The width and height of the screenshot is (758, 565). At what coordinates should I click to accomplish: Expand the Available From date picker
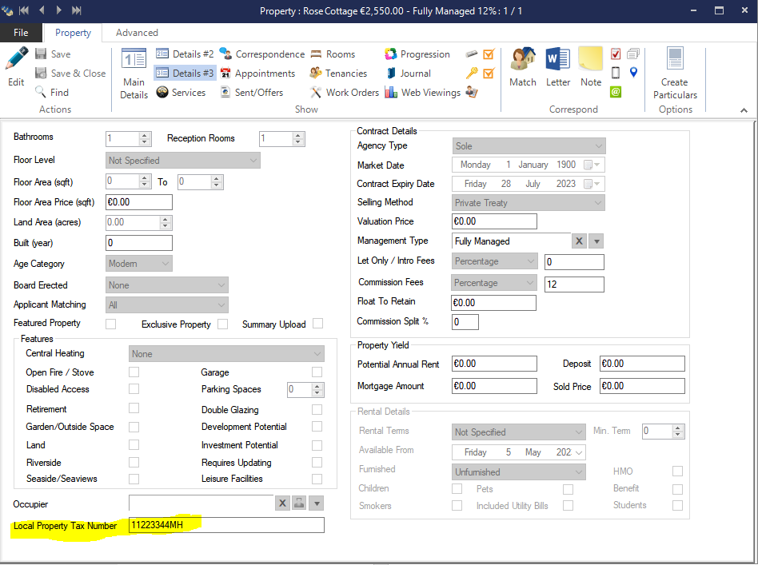579,452
